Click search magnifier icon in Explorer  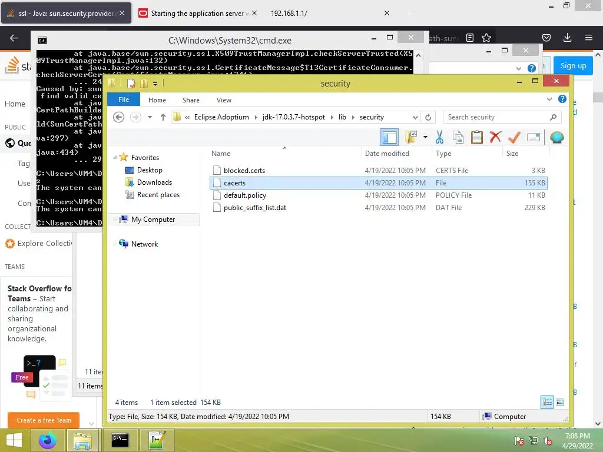click(x=553, y=117)
